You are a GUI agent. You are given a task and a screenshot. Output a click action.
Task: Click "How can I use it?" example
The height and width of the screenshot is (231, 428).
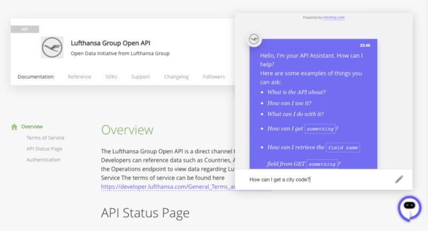pos(289,103)
